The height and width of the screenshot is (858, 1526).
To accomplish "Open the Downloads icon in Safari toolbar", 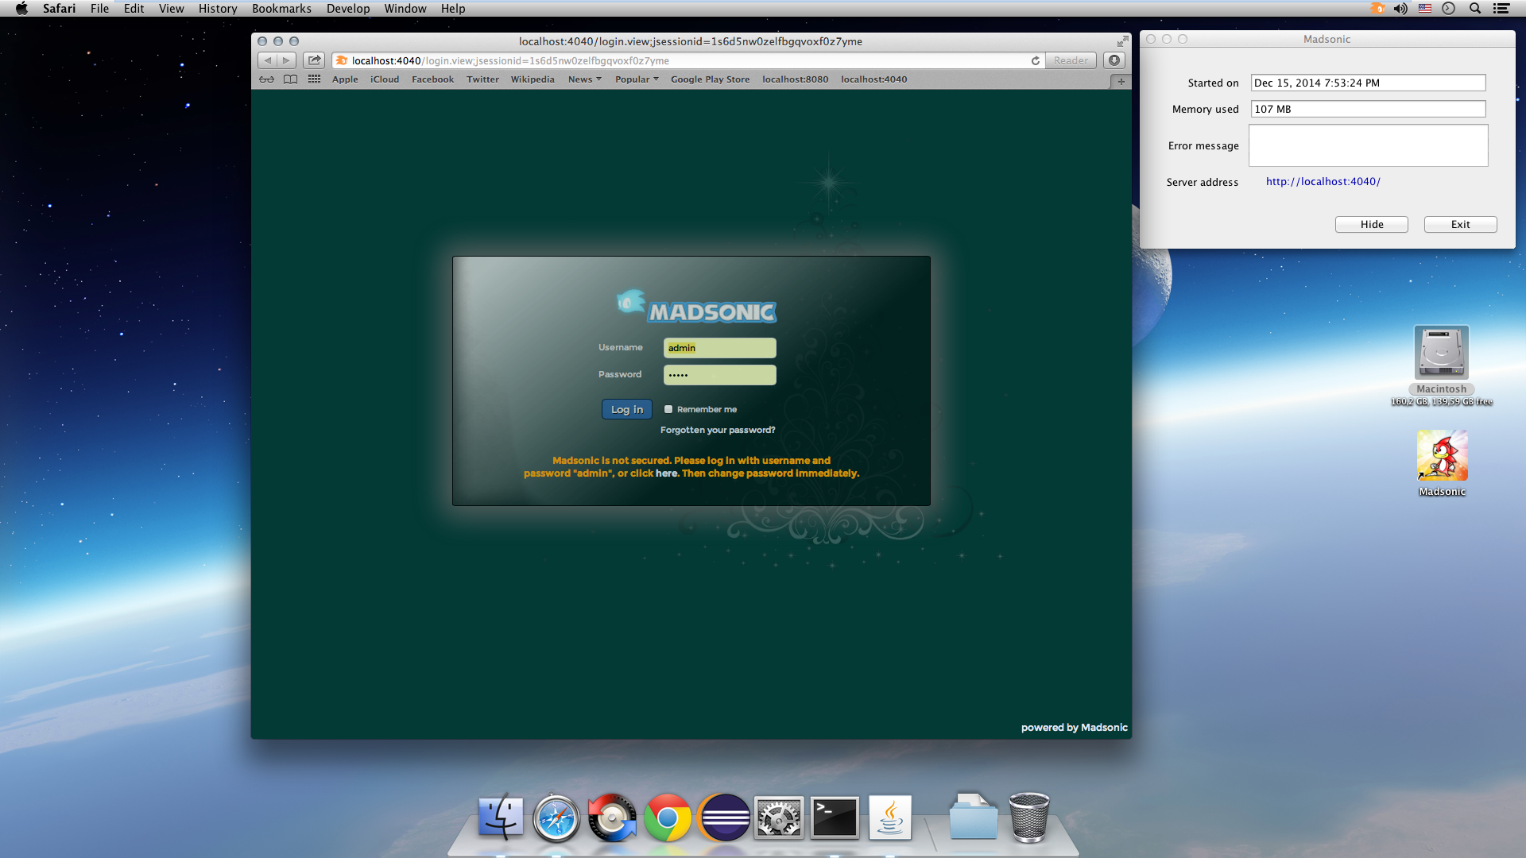I will [x=1114, y=60].
